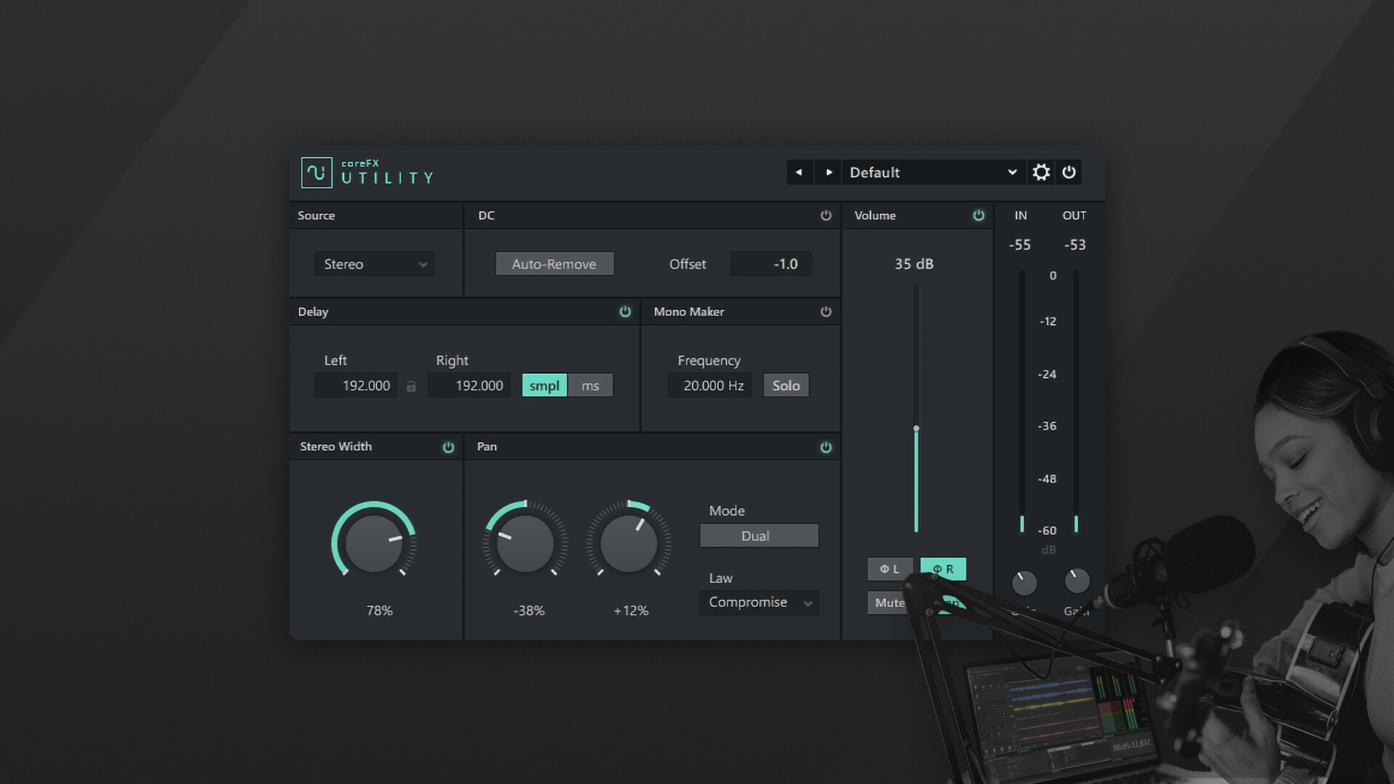Image resolution: width=1394 pixels, height=784 pixels.
Task: Toggle the main plugin power icon
Action: (x=1068, y=172)
